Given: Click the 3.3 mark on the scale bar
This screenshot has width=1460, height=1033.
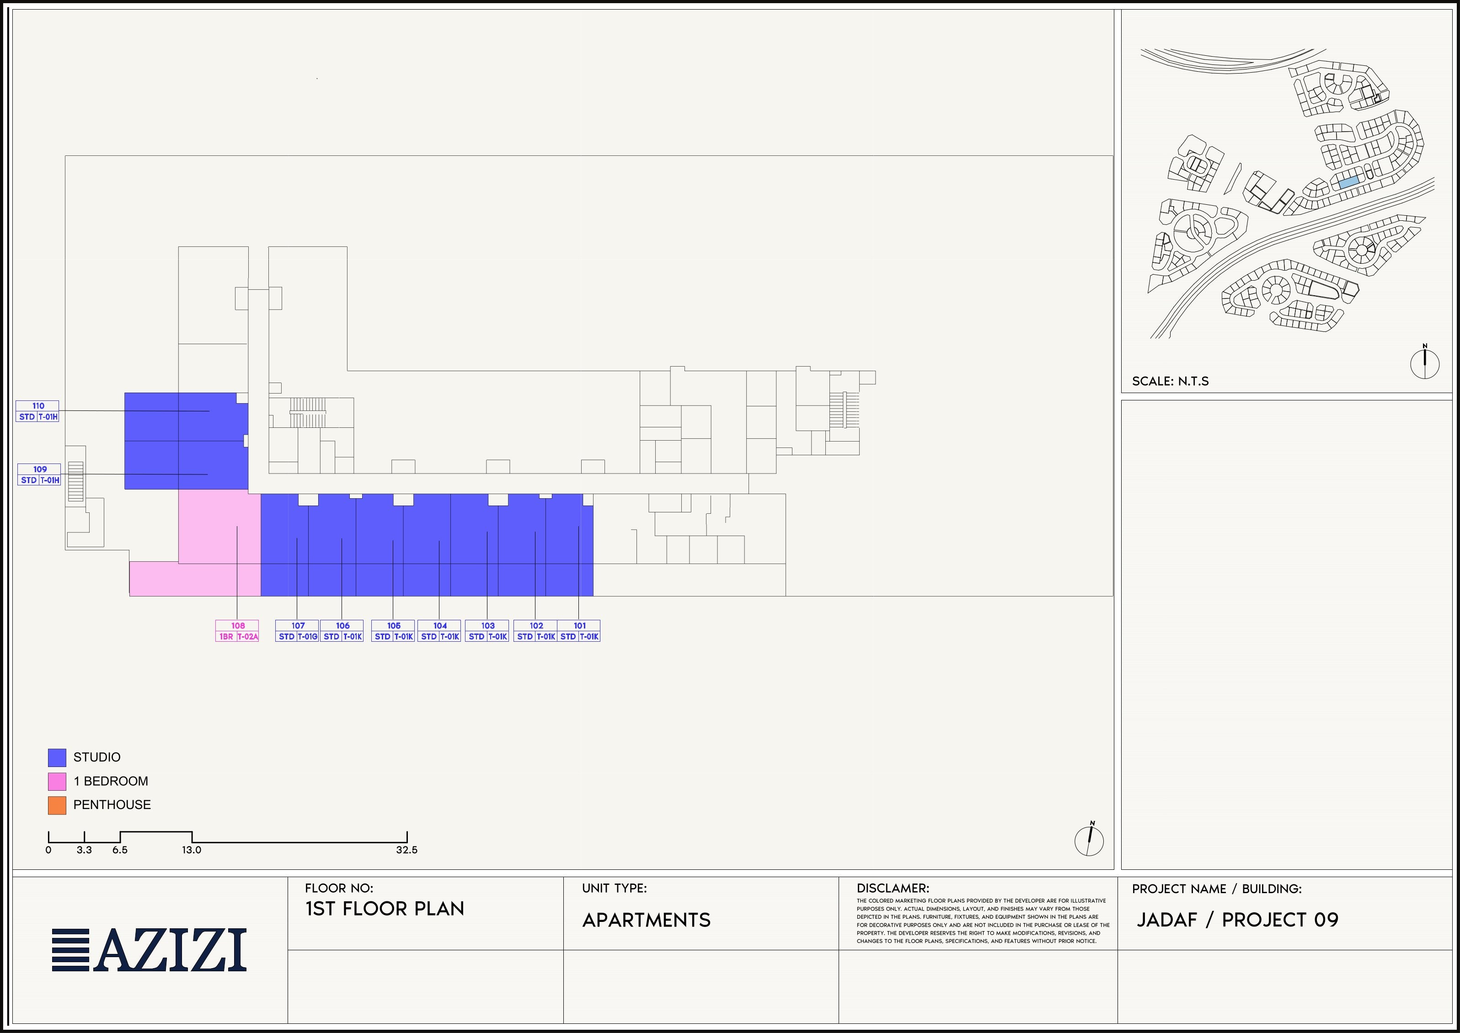Looking at the screenshot, I should point(84,850).
